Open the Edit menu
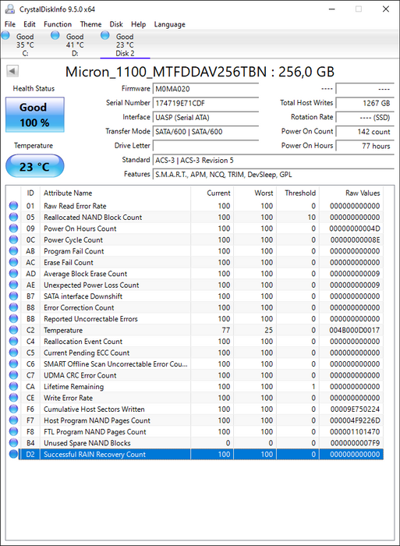 (x=30, y=24)
